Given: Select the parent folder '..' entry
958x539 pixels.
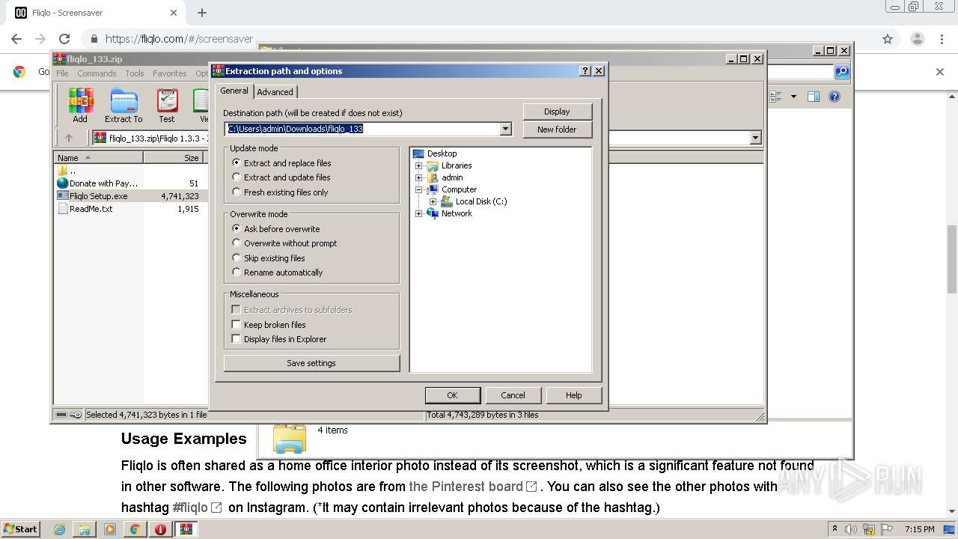Looking at the screenshot, I should click(x=67, y=171).
